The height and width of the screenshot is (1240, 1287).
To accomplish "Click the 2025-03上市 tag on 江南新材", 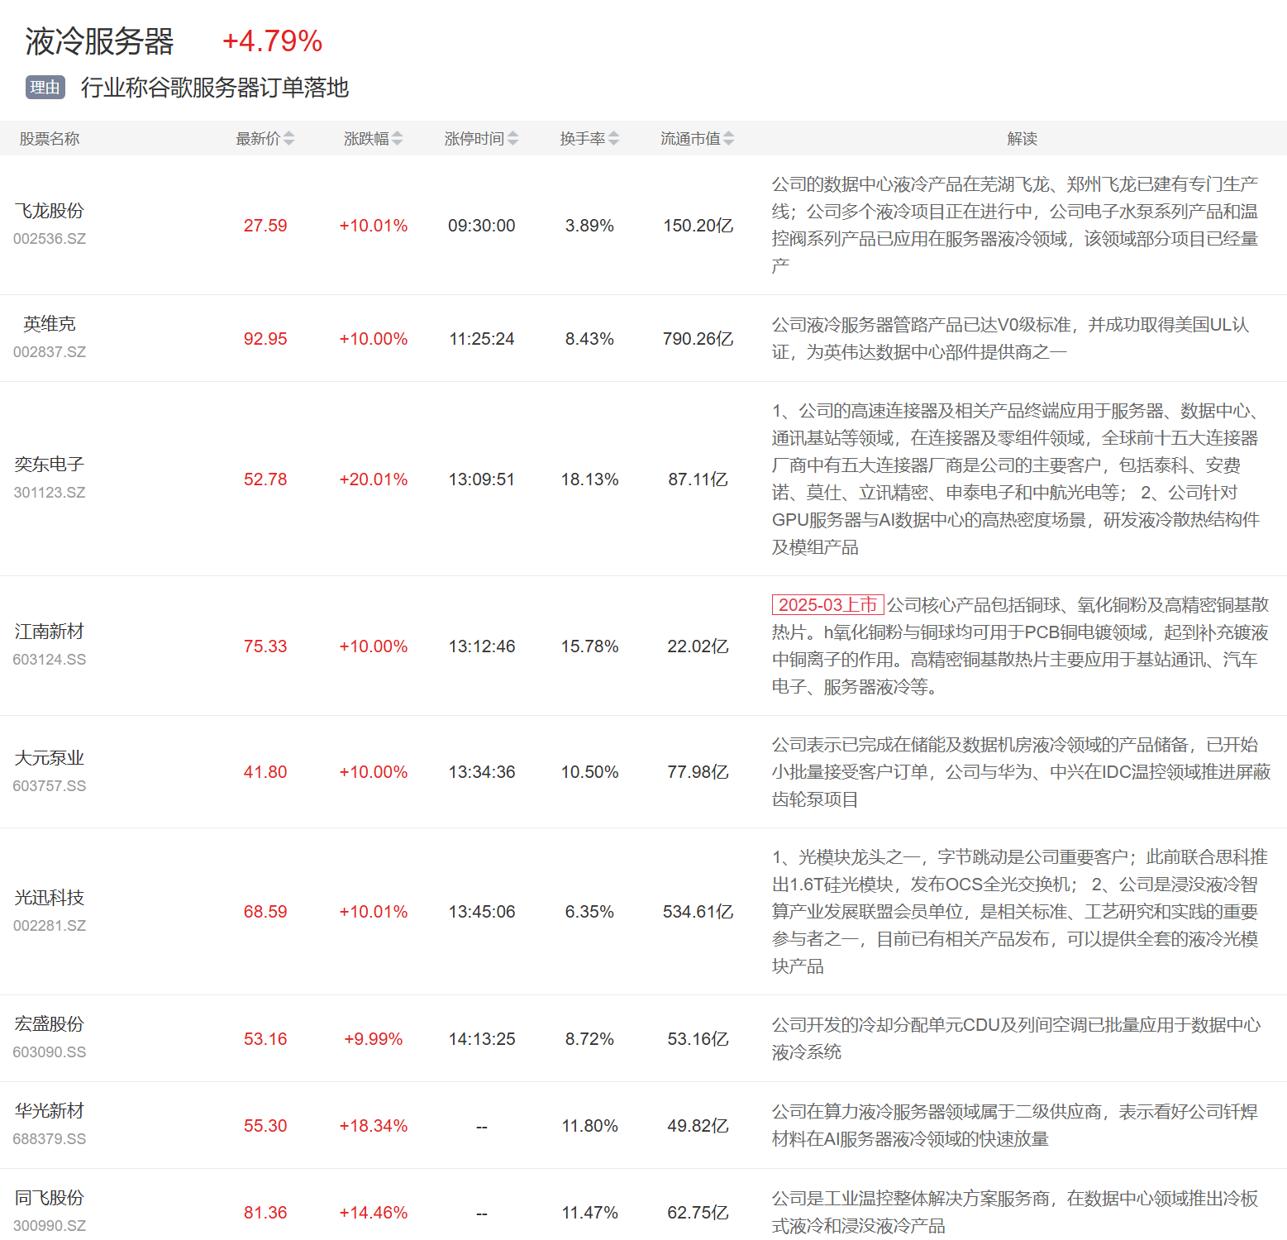I will 827,605.
